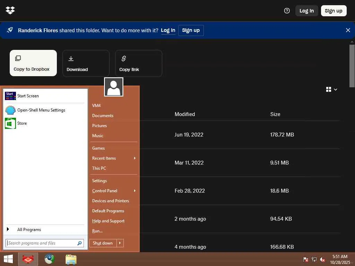Click the magnifier search icon
This screenshot has height=266, width=355.
pyautogui.click(x=79, y=243)
